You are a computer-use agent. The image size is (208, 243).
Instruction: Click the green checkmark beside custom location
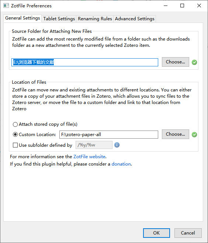coord(194,135)
